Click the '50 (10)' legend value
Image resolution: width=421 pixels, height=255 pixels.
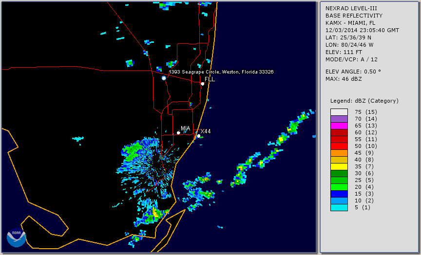pos(365,146)
